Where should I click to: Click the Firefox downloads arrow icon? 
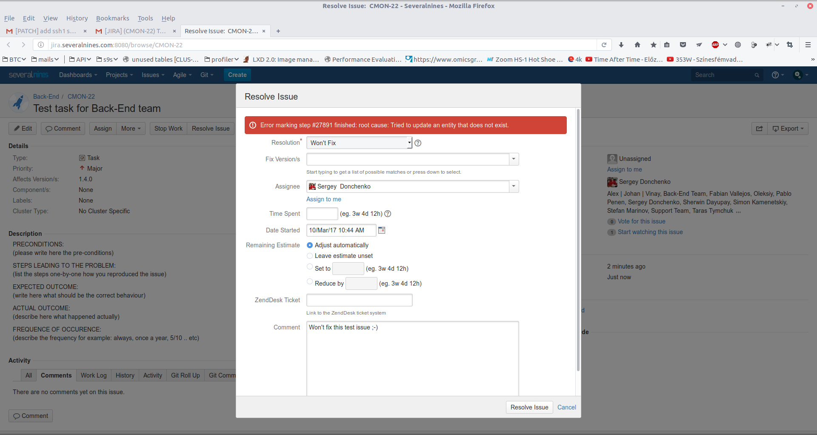pyautogui.click(x=621, y=45)
